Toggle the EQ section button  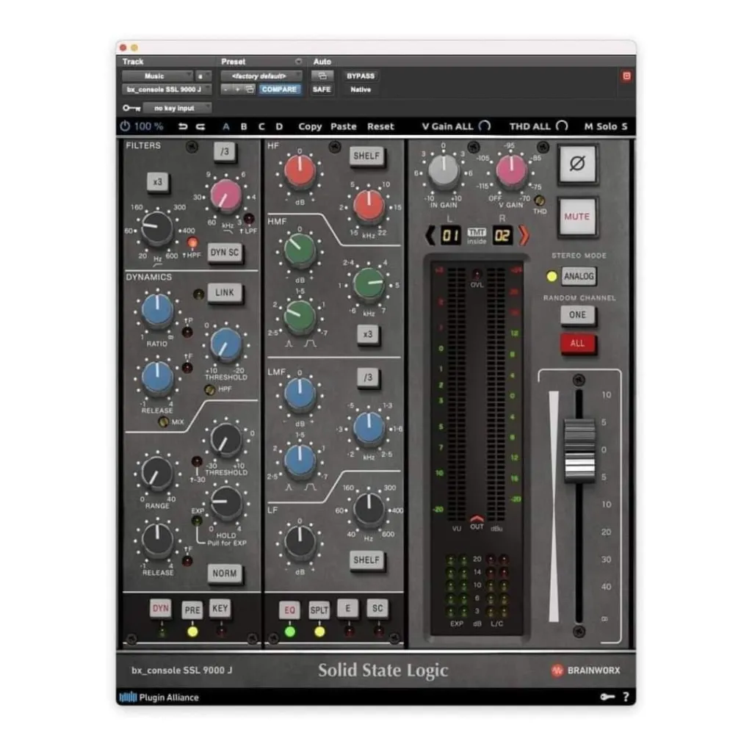[289, 610]
